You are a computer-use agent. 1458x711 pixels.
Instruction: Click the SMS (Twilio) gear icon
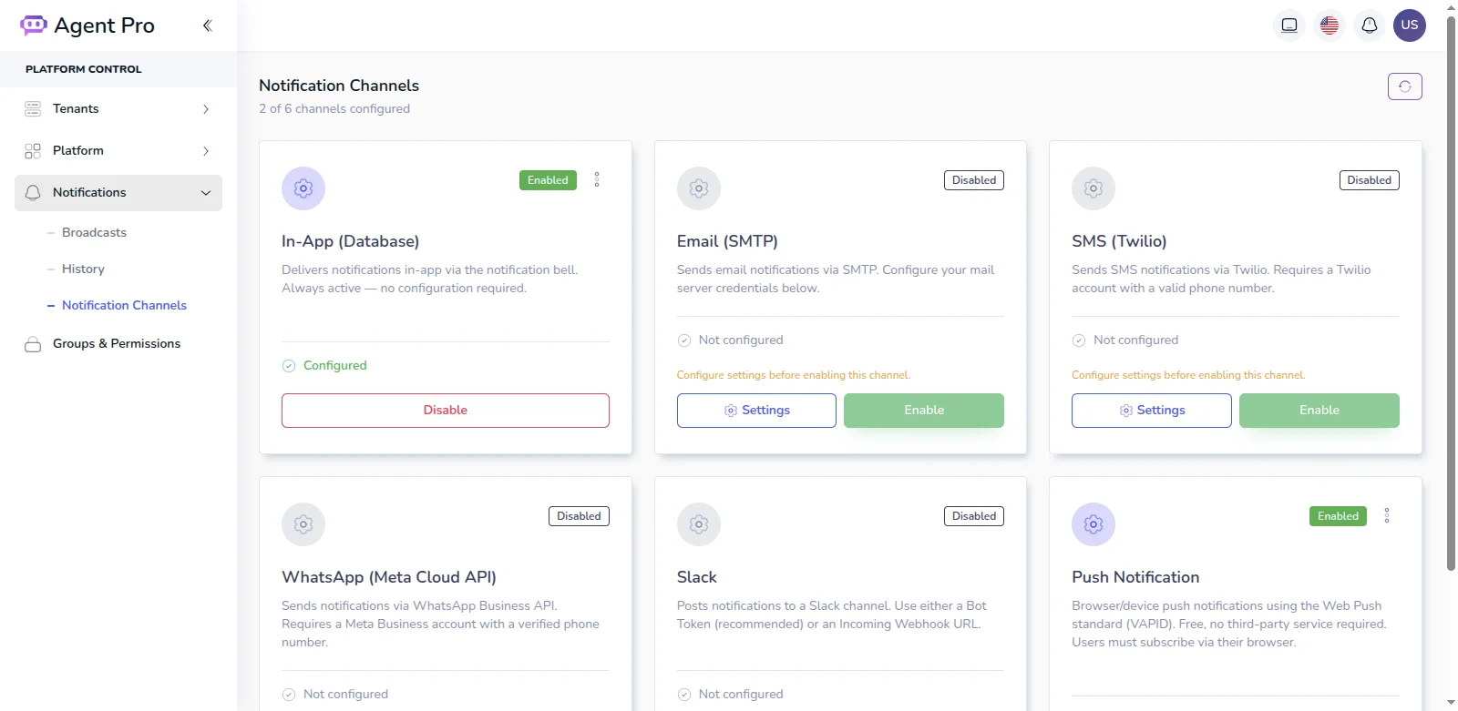(x=1093, y=188)
